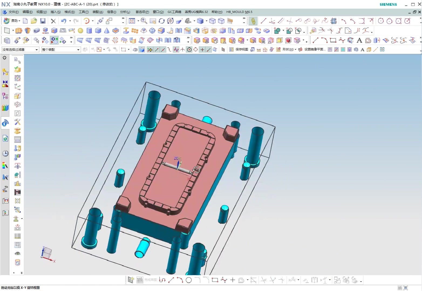Image resolution: width=422 pixels, height=291 pixels.
Task: Click the sketch rectangle icon
Action: coord(7,31)
